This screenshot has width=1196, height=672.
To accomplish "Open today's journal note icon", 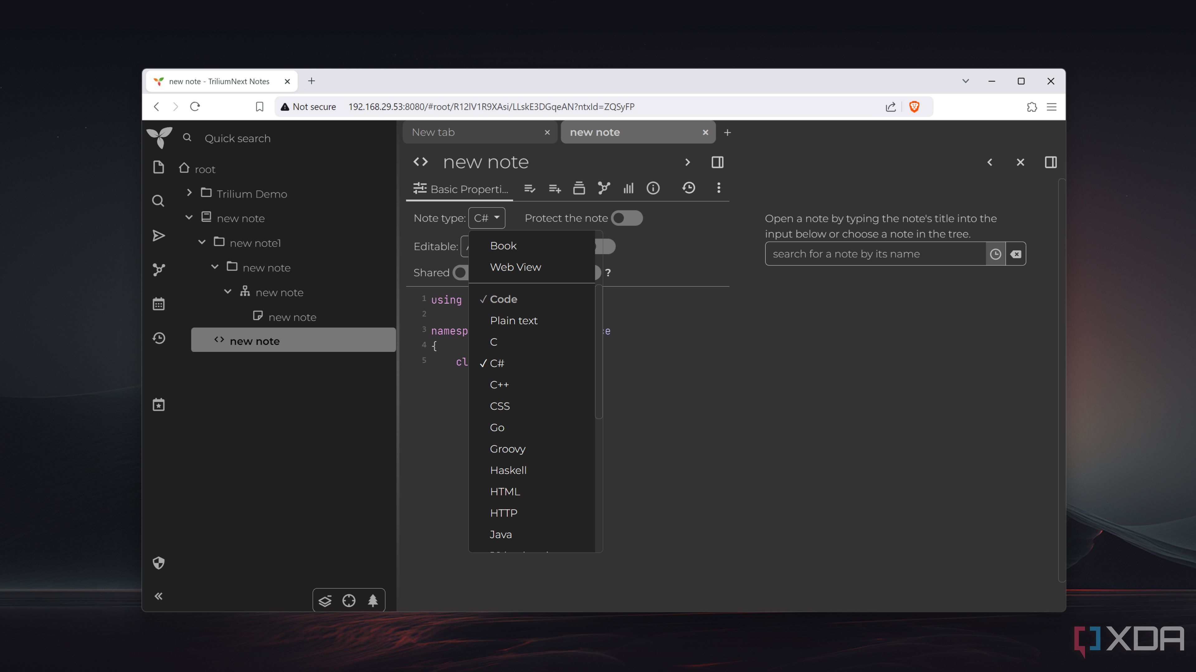I will [x=158, y=404].
